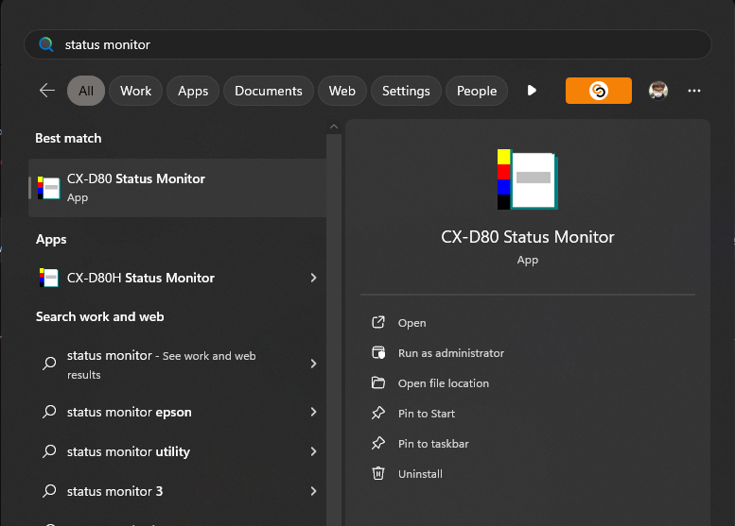
Task: Click CX-D80 Status Monitor icon in Best match
Action: (49, 188)
